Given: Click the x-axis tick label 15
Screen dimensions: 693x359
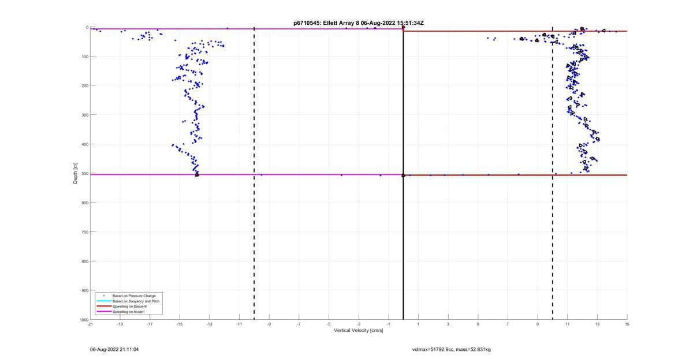Looking at the screenshot, I should [x=627, y=324].
